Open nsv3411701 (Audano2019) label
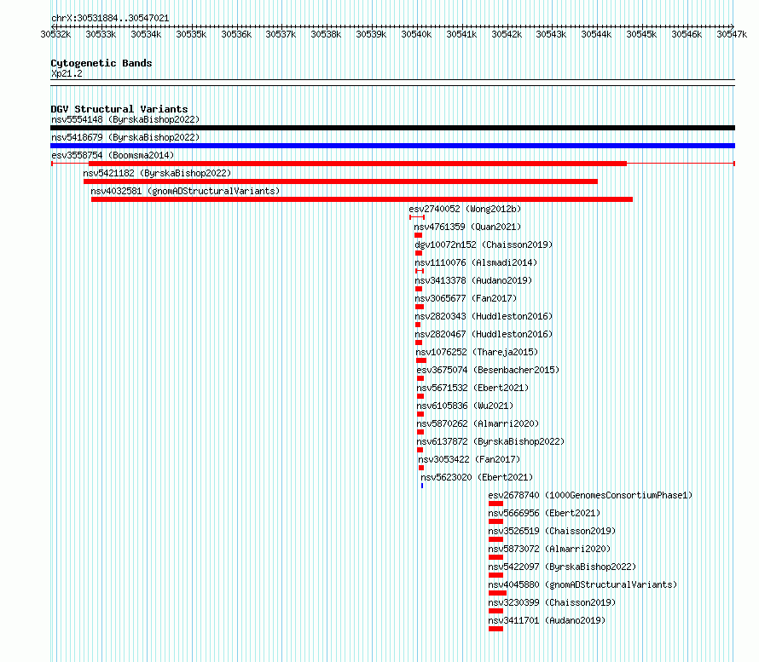This screenshot has height=662, width=759. (x=547, y=620)
